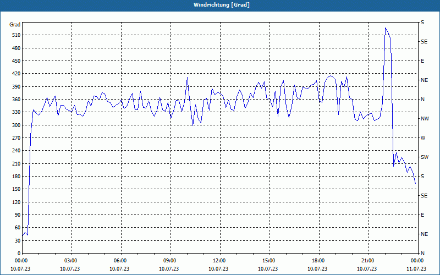Select the S compass label level with Grad

(422, 23)
